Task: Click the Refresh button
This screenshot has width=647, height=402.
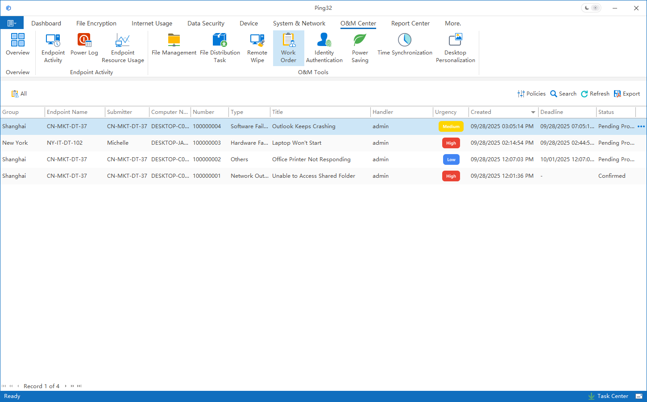Action: pyautogui.click(x=595, y=94)
